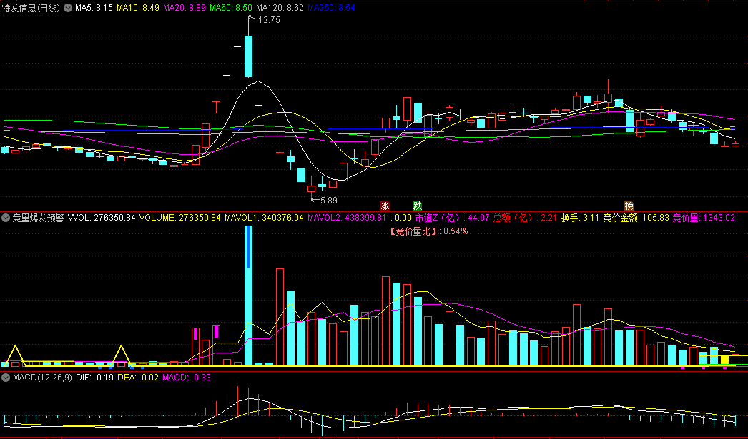Click the MA20: 8.89 label
The width and height of the screenshot is (748, 439).
pos(184,8)
